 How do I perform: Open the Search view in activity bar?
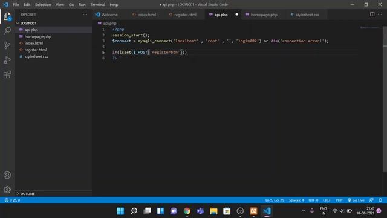point(7,31)
